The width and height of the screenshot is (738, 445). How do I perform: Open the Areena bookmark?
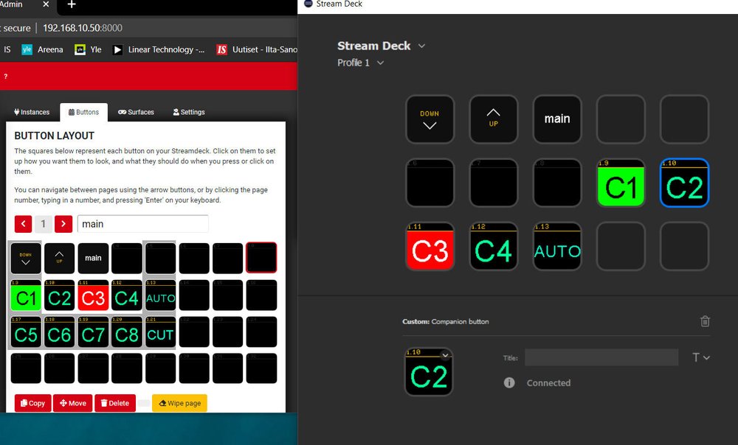(x=43, y=49)
